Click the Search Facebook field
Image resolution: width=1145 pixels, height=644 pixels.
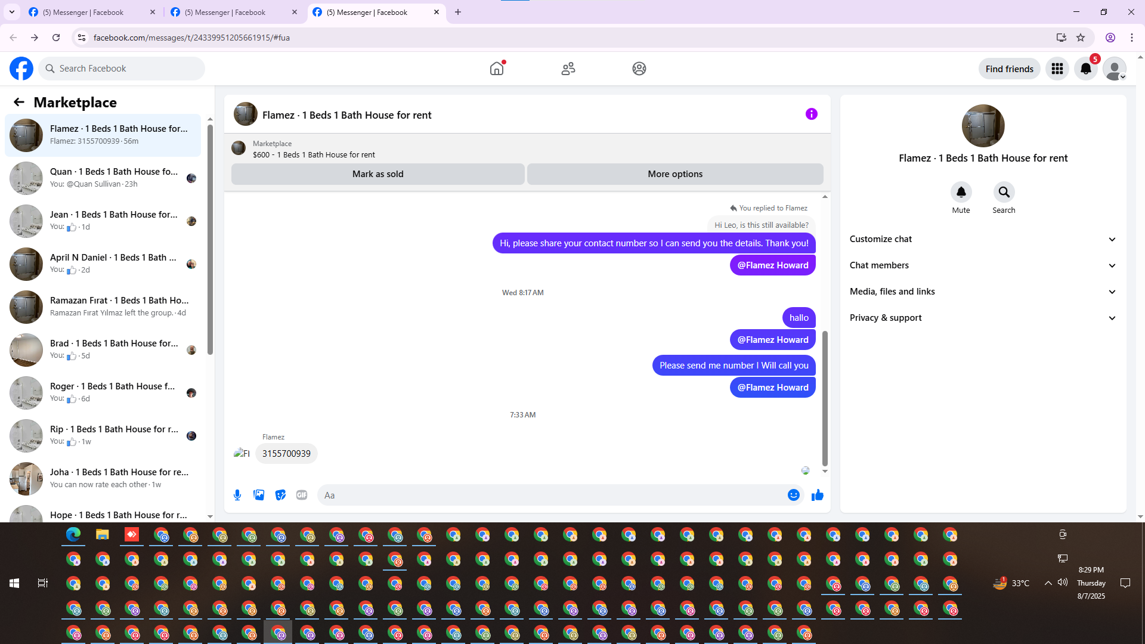tap(122, 69)
